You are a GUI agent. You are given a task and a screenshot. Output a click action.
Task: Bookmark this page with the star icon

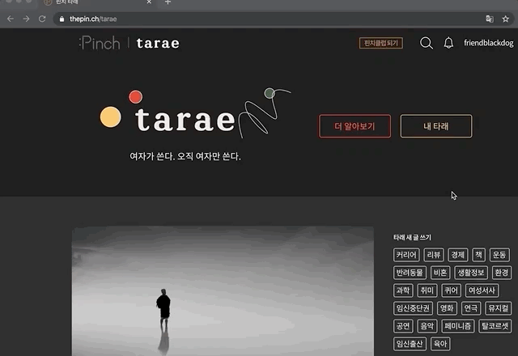[x=505, y=19]
